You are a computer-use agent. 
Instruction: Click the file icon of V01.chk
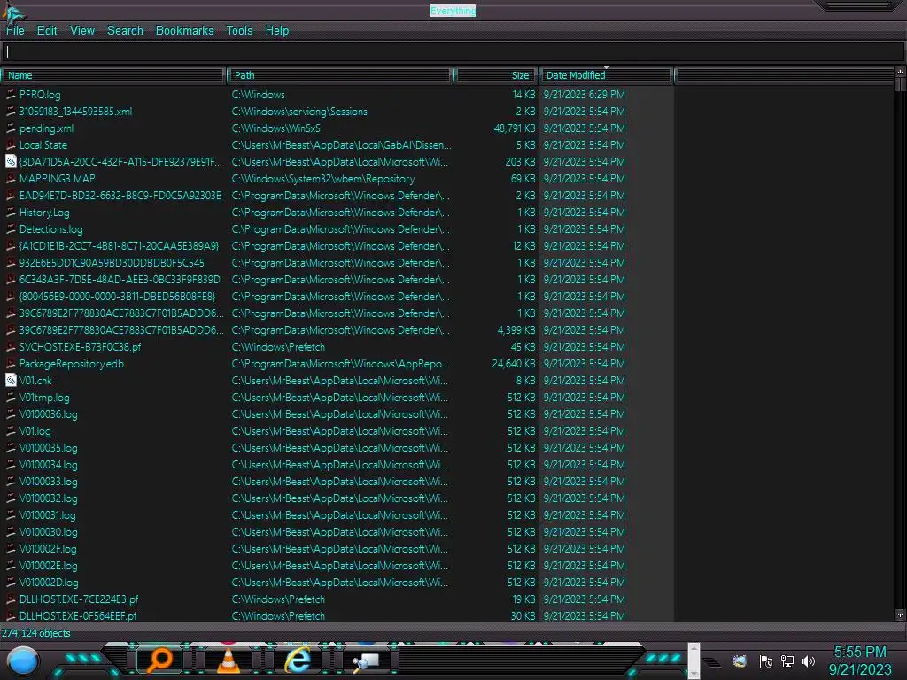click(x=11, y=381)
